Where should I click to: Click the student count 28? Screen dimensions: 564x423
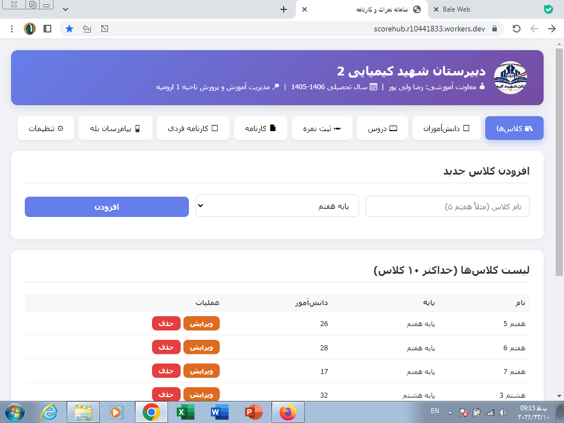point(324,348)
